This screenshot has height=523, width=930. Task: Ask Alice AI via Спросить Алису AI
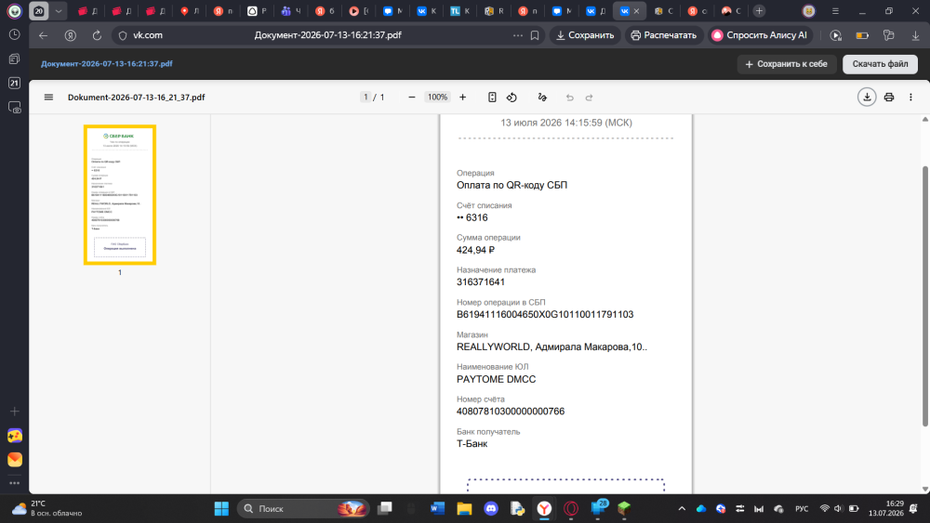click(x=760, y=35)
